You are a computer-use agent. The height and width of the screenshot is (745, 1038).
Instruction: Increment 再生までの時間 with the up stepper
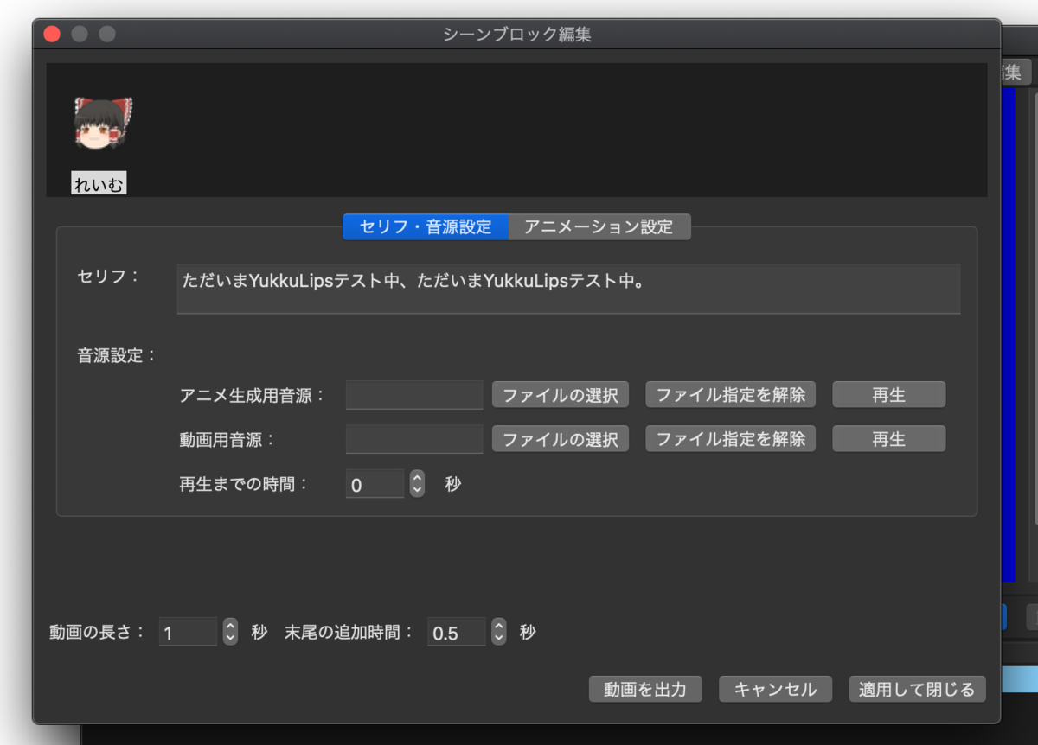coord(416,479)
